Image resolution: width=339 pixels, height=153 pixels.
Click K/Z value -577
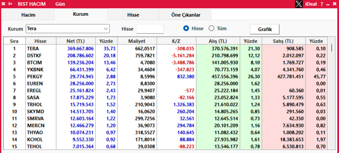point(189,91)
